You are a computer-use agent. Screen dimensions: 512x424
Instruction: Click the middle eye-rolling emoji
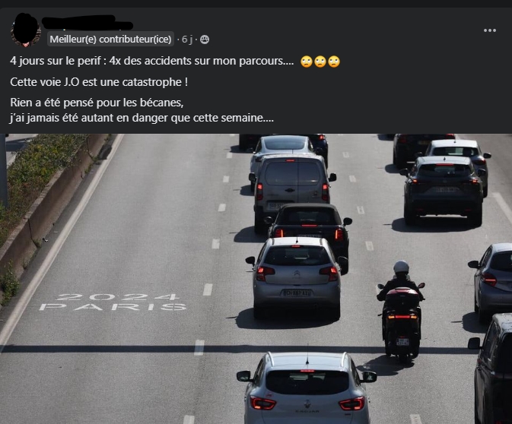320,62
